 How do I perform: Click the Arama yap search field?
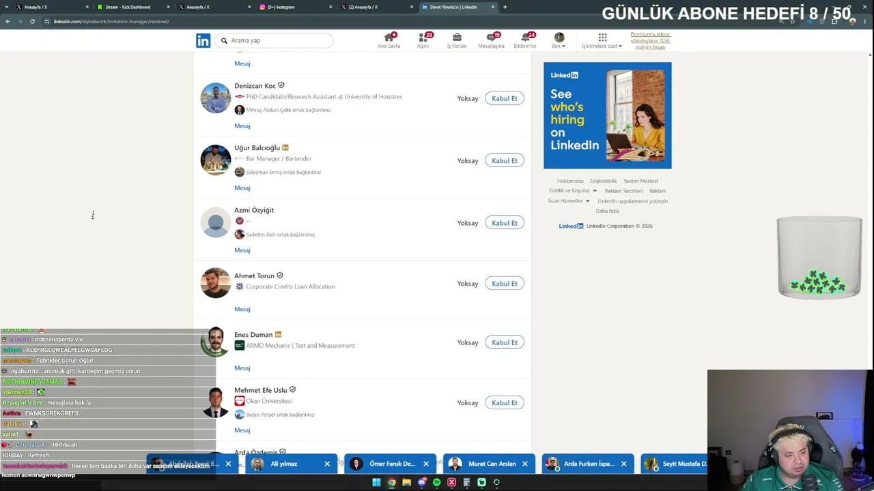(275, 40)
